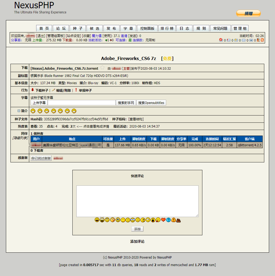Image resolution: width=275 pixels, height=276 pixels.
Task: Collapse the 简介 description section
Action: [19, 111]
